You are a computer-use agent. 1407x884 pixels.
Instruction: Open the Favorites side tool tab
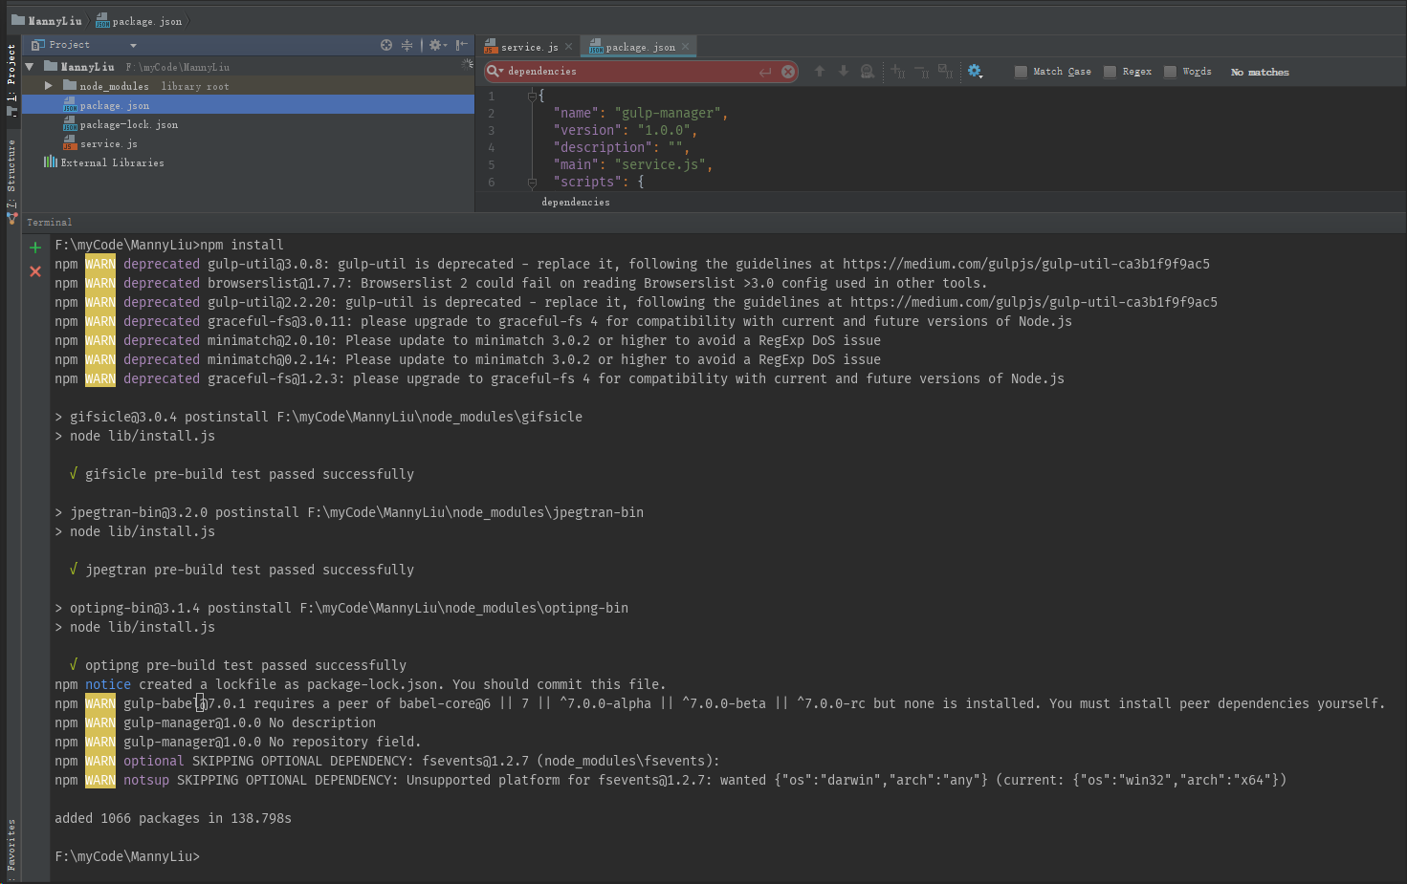tap(11, 848)
